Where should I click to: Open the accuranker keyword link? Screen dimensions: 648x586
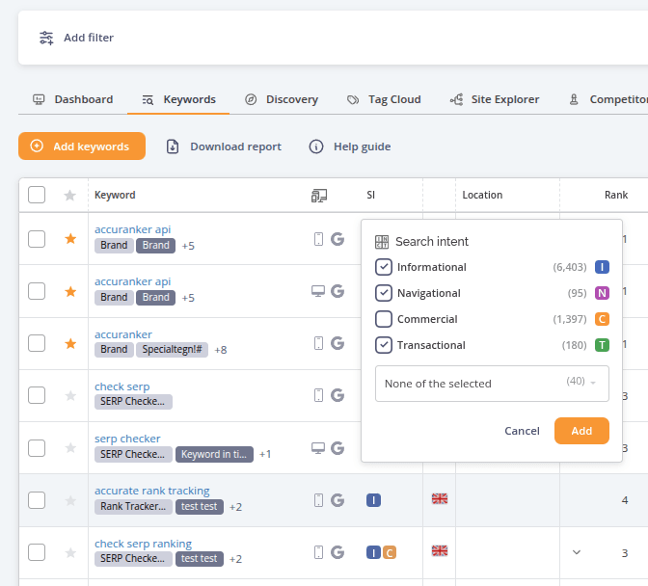click(x=123, y=334)
